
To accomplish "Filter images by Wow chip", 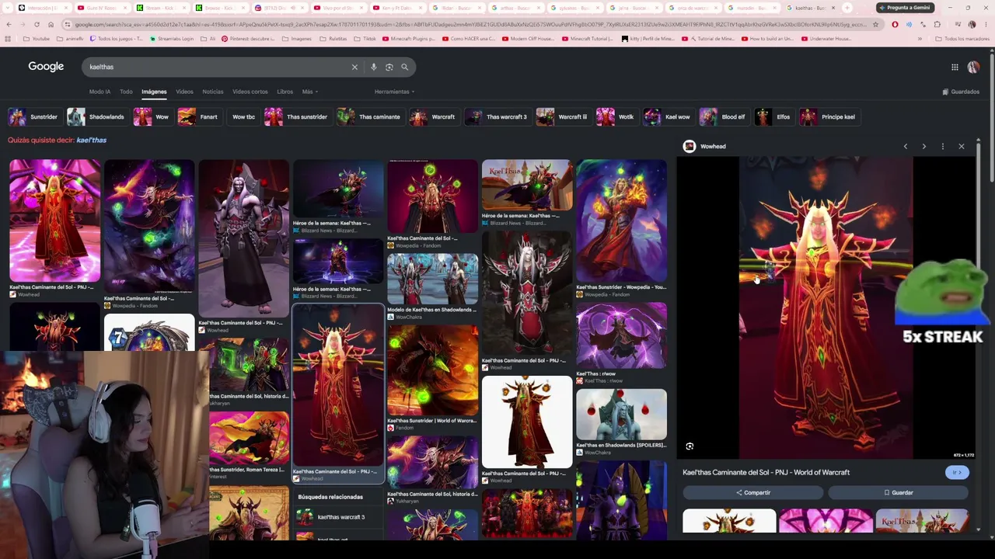I will point(152,116).
